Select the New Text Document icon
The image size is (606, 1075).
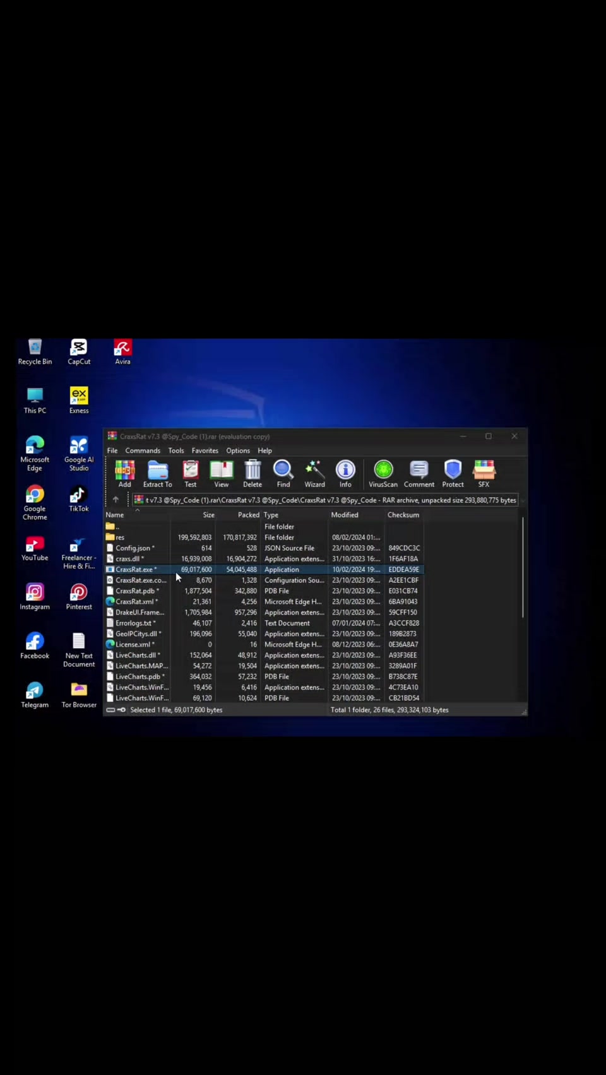coord(79,650)
